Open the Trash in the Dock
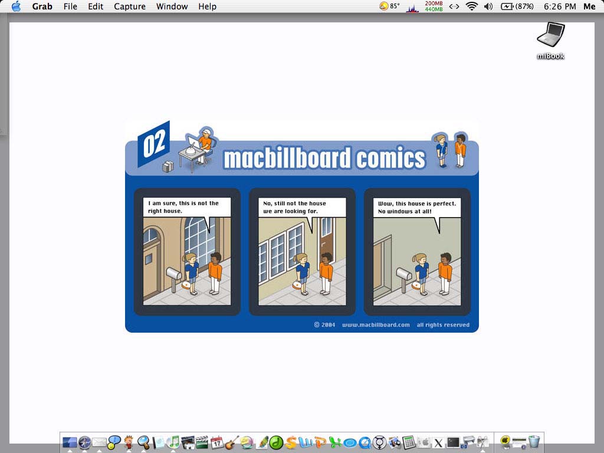 pos(534,442)
